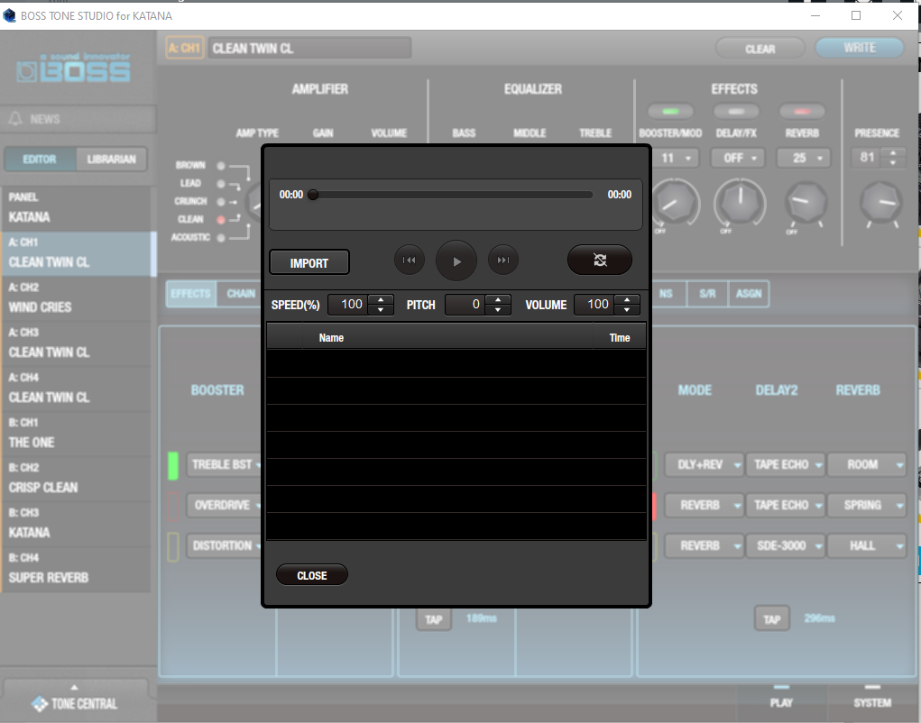
Task: Expand the SDE-3000 delay dropdown
Action: coord(783,545)
